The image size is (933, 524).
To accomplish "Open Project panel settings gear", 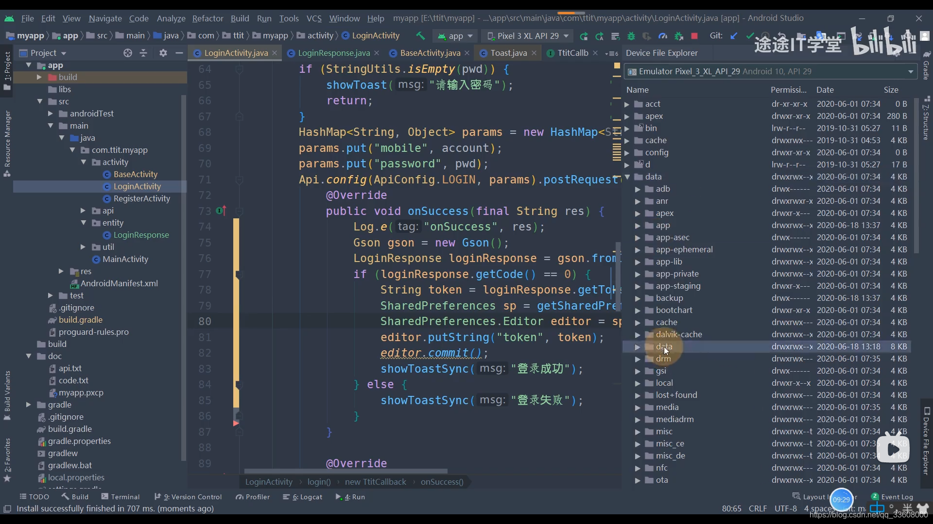I will point(163,53).
